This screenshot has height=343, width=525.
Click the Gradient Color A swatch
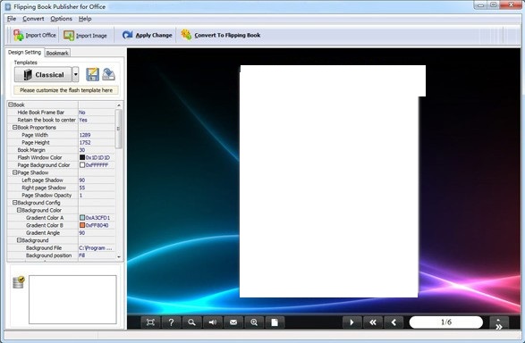pos(82,218)
